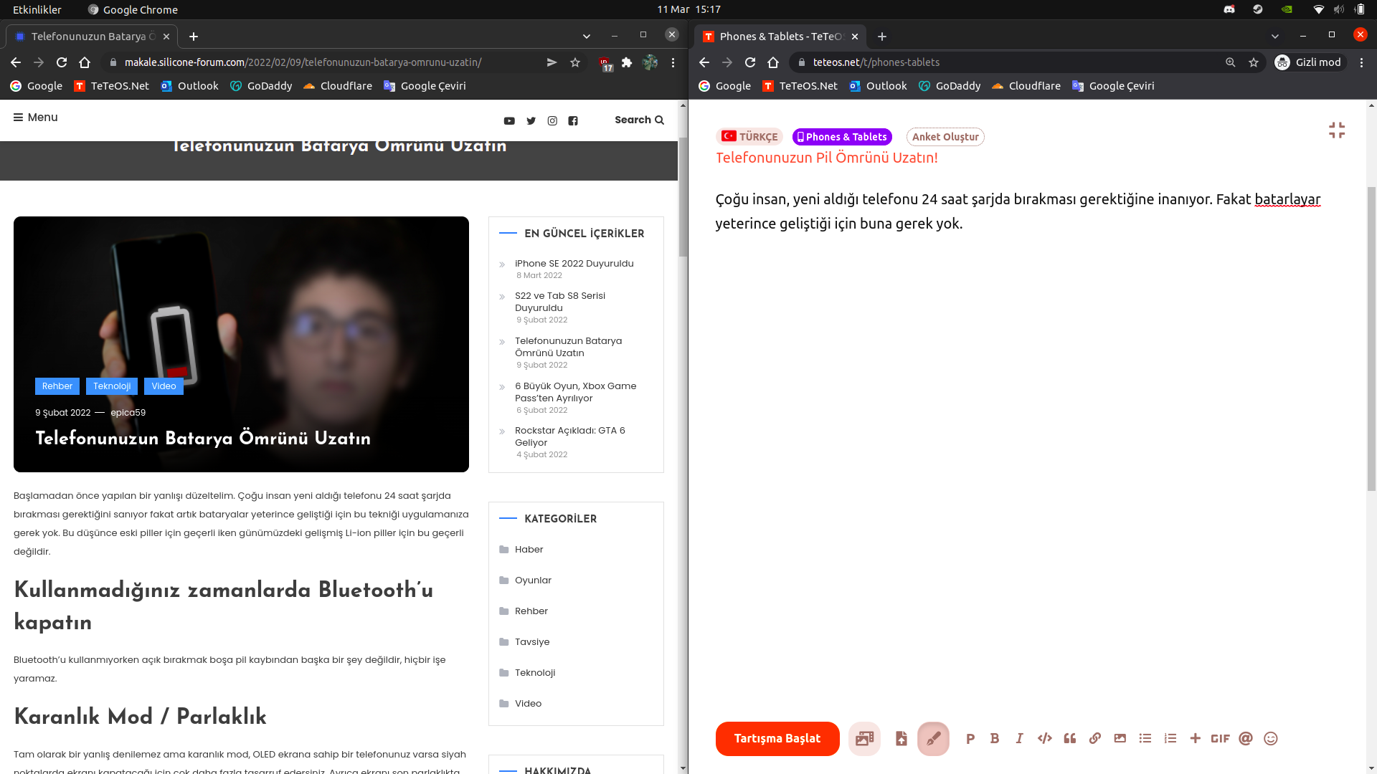Click the bold formatting icon in editor
1377x774 pixels.
pyautogui.click(x=995, y=738)
